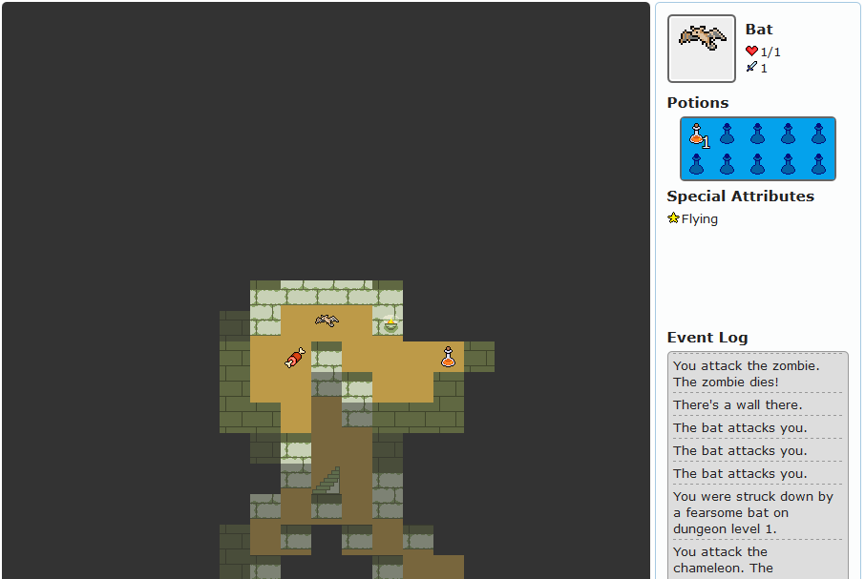Click the stone staircase tile in the corridor
This screenshot has width=865, height=579.
pos(327,479)
